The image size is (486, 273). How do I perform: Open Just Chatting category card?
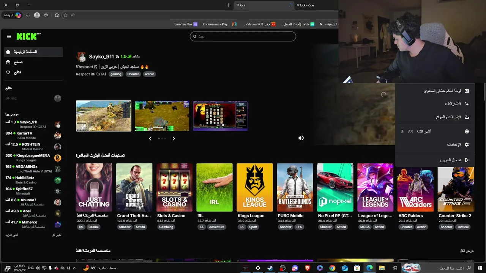(94, 187)
